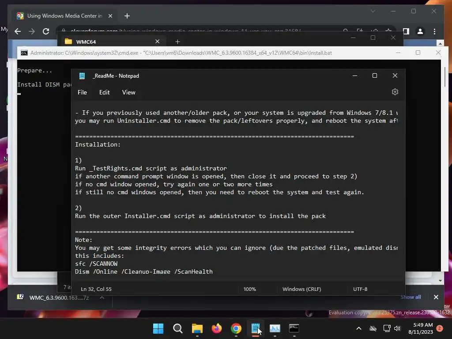This screenshot has width=452, height=339.
Task: Click the OneDrive cloud tray icon
Action: tap(373, 328)
